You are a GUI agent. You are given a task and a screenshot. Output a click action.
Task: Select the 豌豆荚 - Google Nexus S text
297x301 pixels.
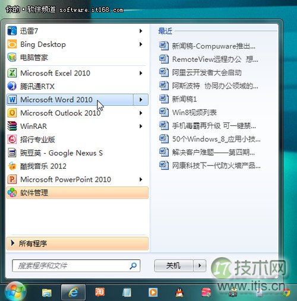pos(61,153)
